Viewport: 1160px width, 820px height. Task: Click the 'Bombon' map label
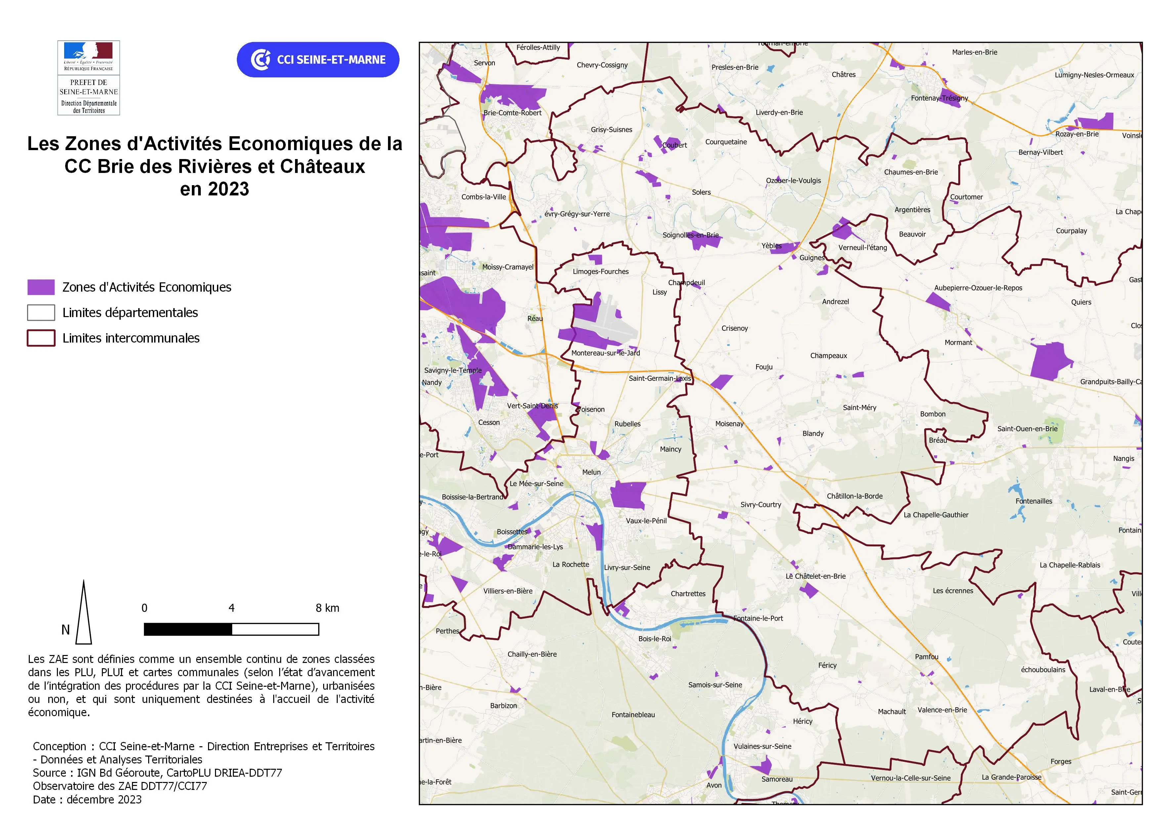(933, 414)
